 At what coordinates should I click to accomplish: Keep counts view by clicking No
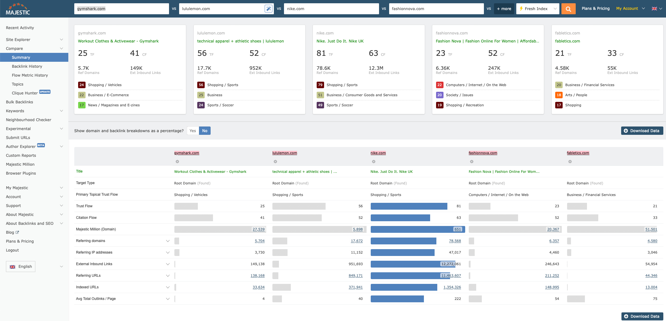click(205, 131)
